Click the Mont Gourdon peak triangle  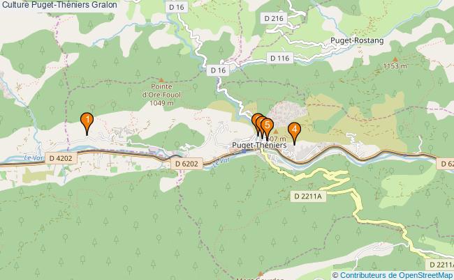click(x=261, y=273)
